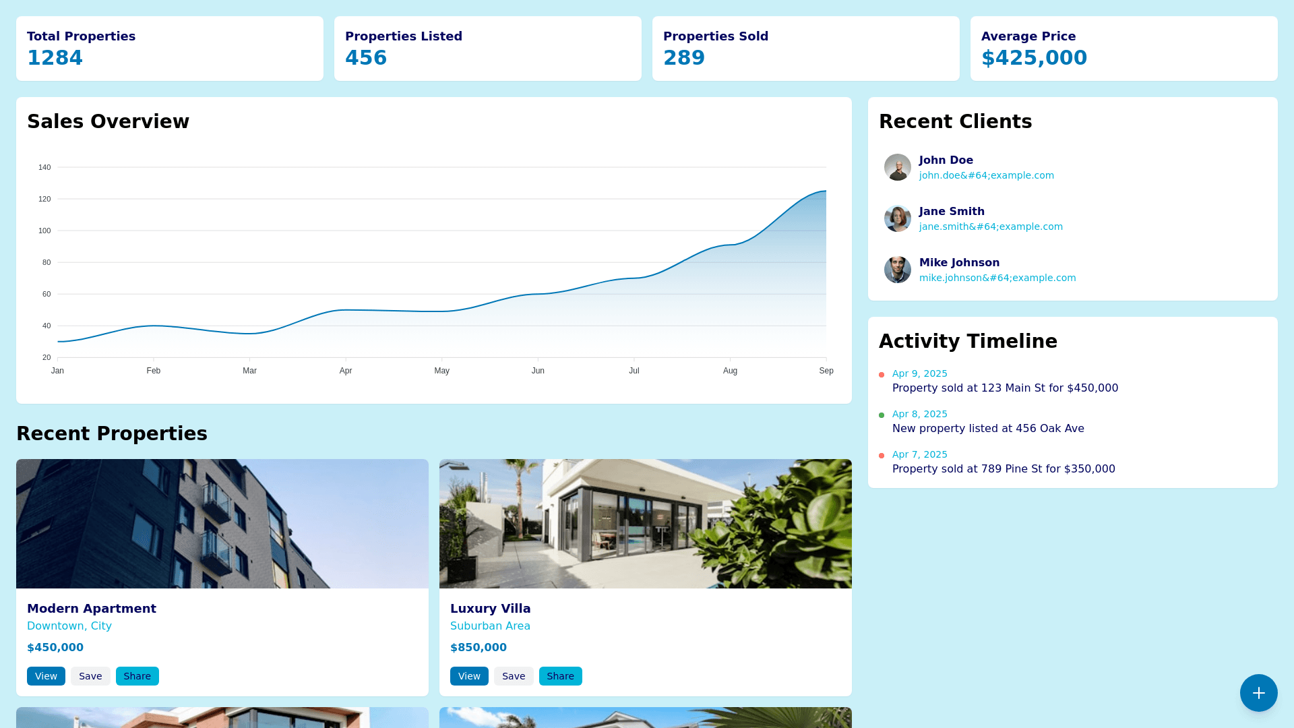Click John Doe's avatar photo
This screenshot has width=1294, height=728.
click(897, 167)
